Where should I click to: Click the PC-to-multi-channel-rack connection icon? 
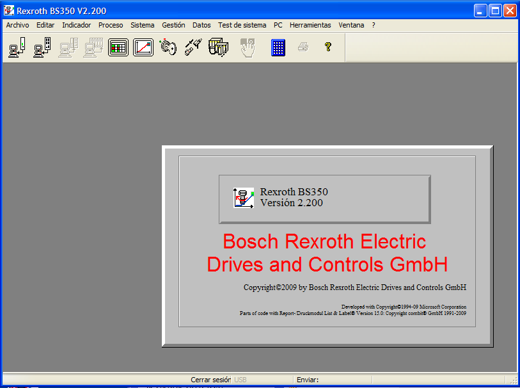42,47
